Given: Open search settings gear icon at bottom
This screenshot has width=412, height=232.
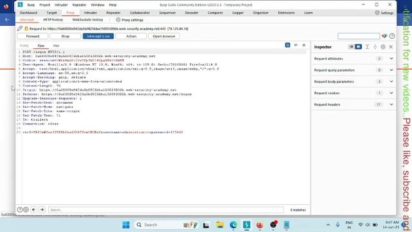Looking at the screenshot, I should click(x=26, y=209).
